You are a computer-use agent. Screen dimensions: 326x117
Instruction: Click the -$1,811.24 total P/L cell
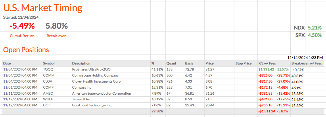point(266,111)
